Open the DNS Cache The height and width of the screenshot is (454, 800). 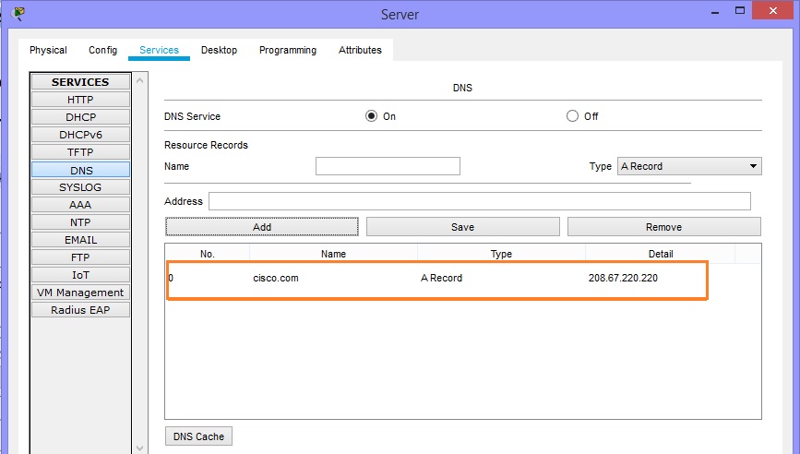198,436
